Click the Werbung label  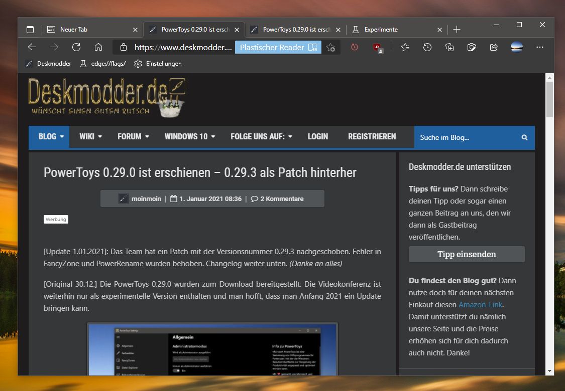(x=56, y=220)
